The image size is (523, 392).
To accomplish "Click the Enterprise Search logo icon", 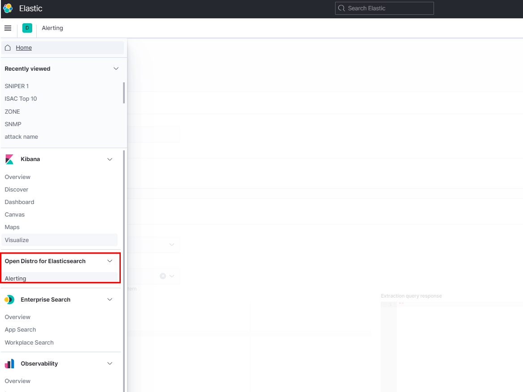I will click(x=10, y=299).
